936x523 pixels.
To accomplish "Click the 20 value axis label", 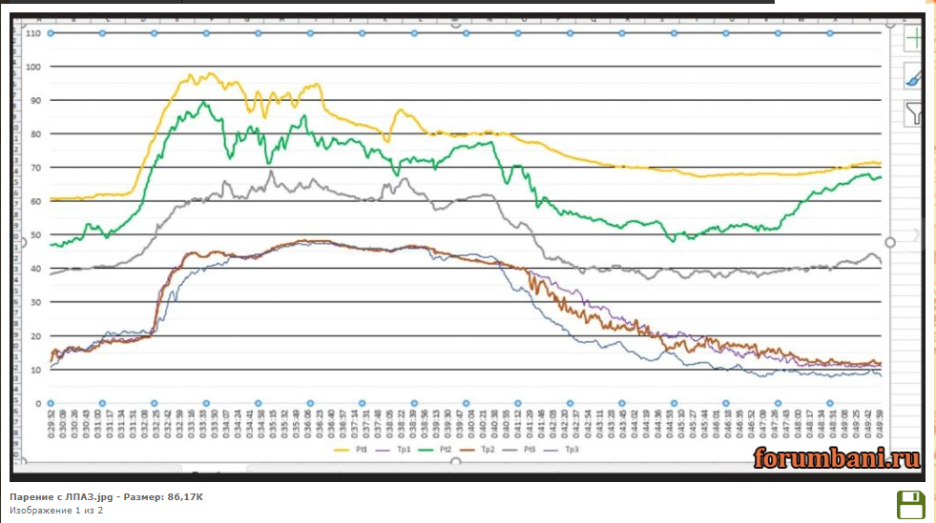I will pos(36,336).
